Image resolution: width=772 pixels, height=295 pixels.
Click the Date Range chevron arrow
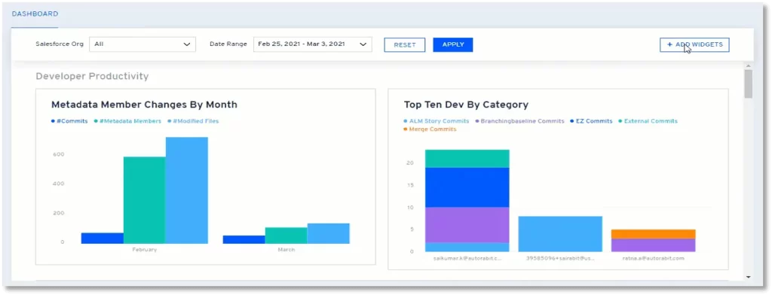click(x=363, y=44)
